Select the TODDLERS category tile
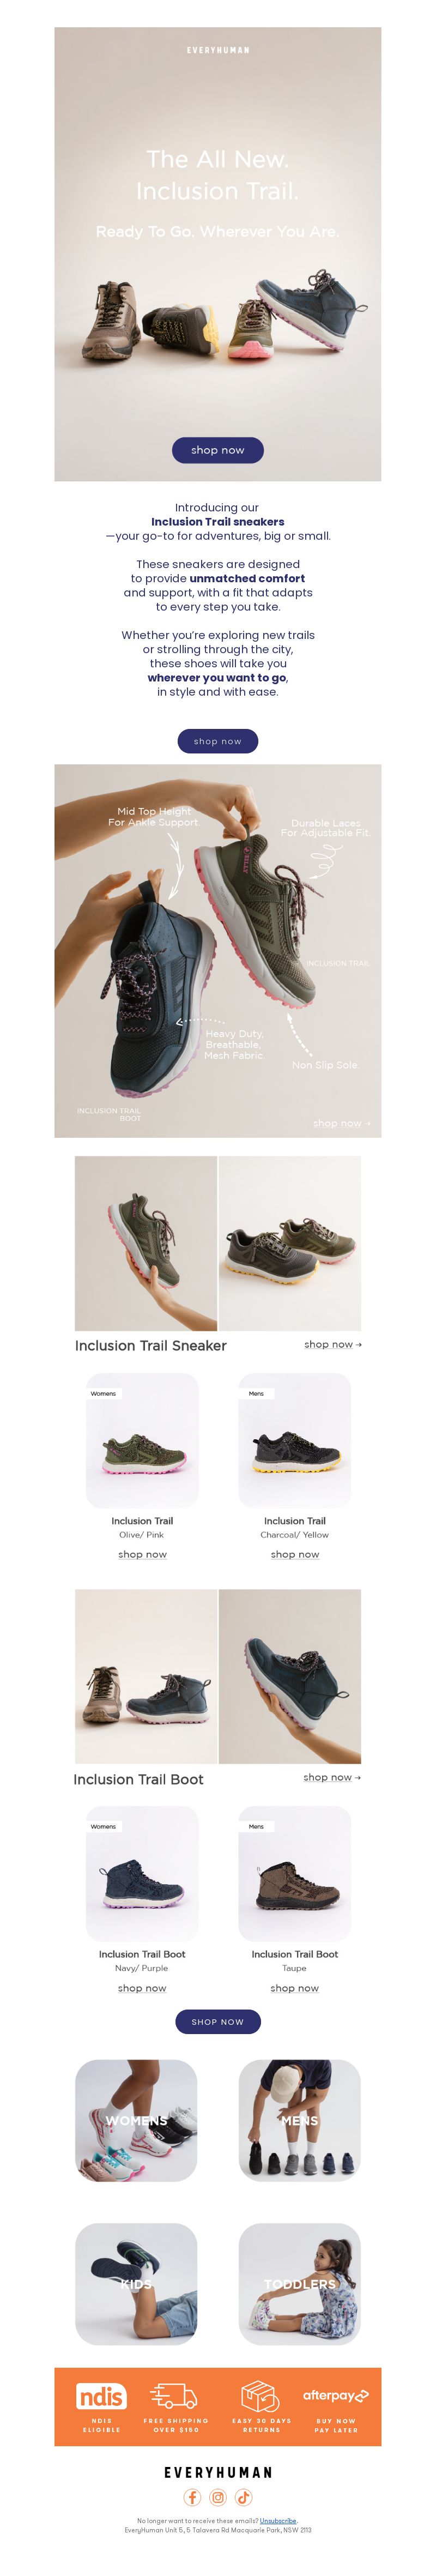The image size is (436, 2576). pos(299,2284)
